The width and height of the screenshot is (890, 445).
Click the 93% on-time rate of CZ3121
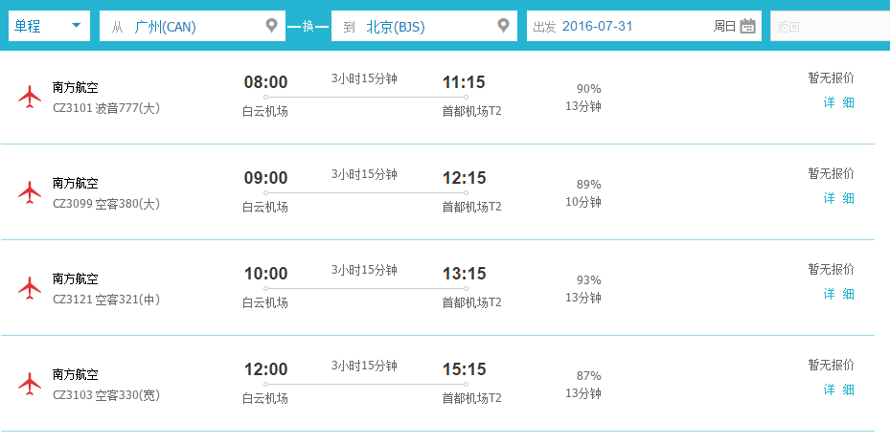click(588, 280)
